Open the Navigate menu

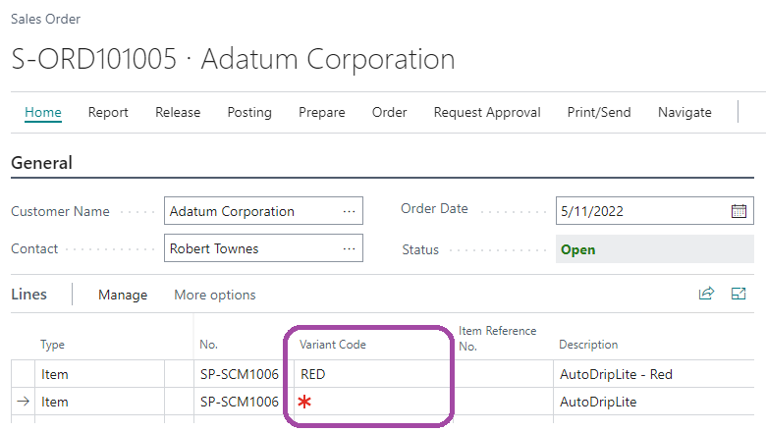684,113
